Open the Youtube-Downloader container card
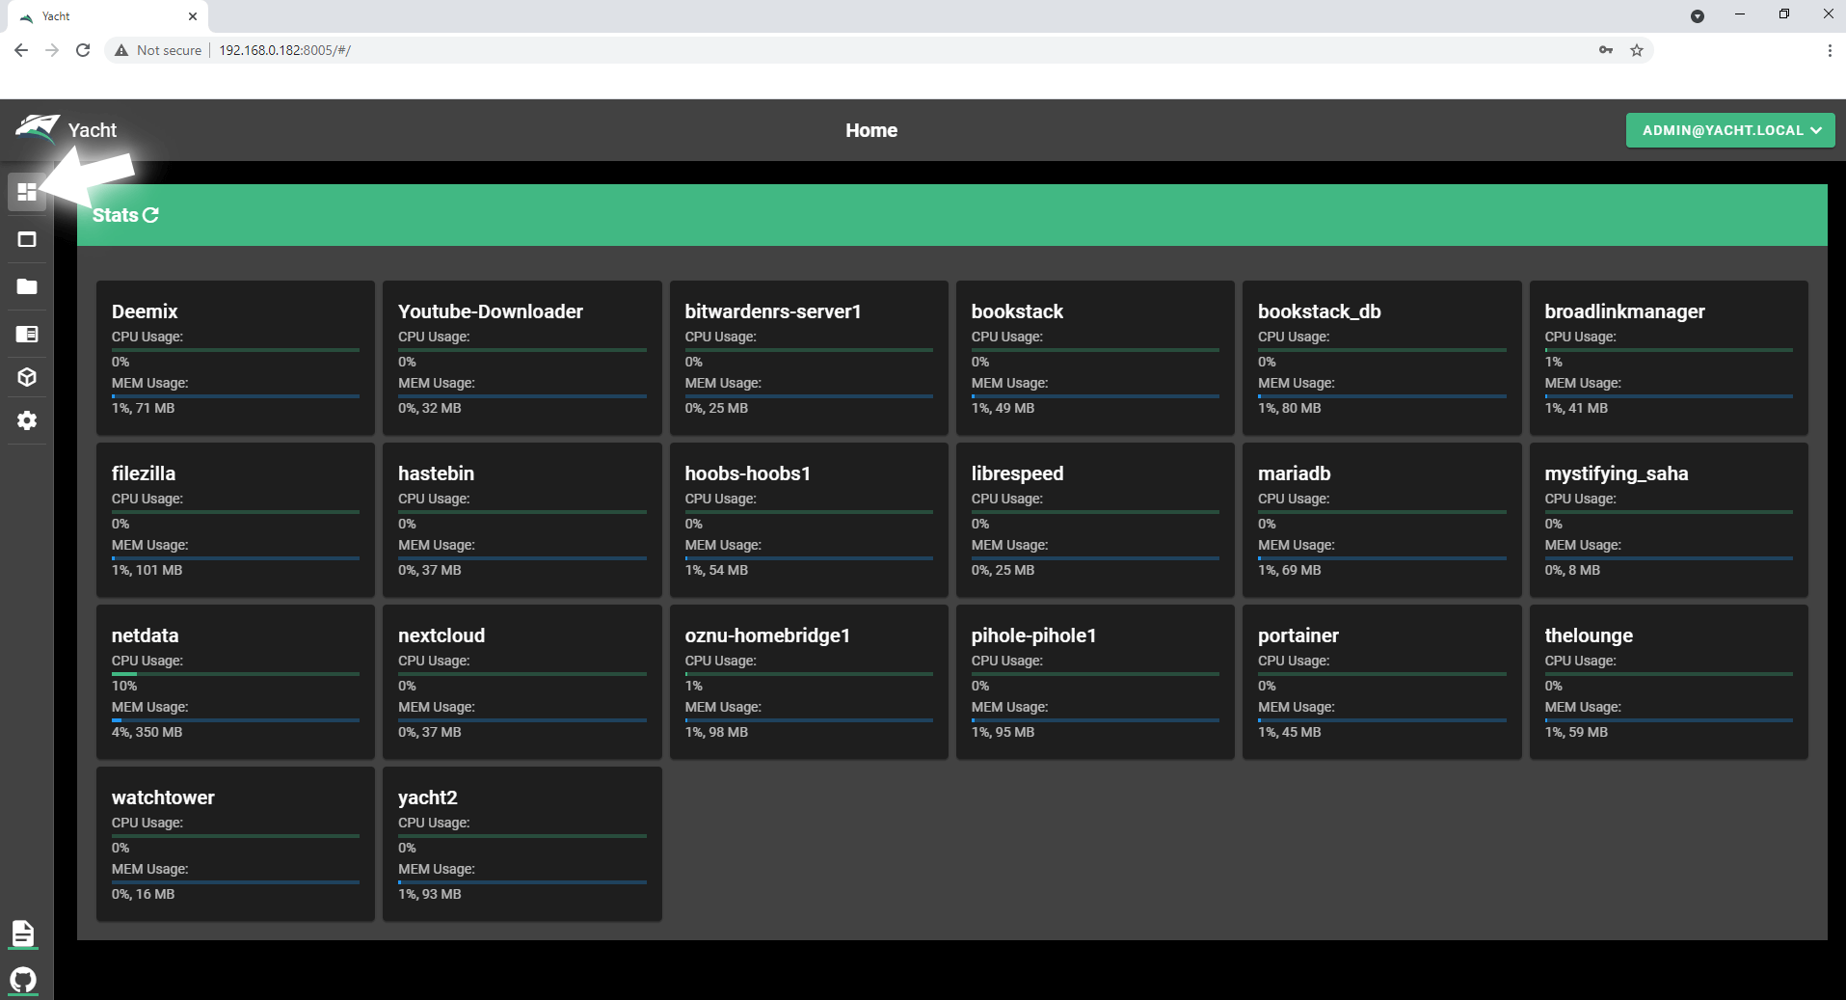Viewport: 1846px width, 1000px height. click(522, 358)
